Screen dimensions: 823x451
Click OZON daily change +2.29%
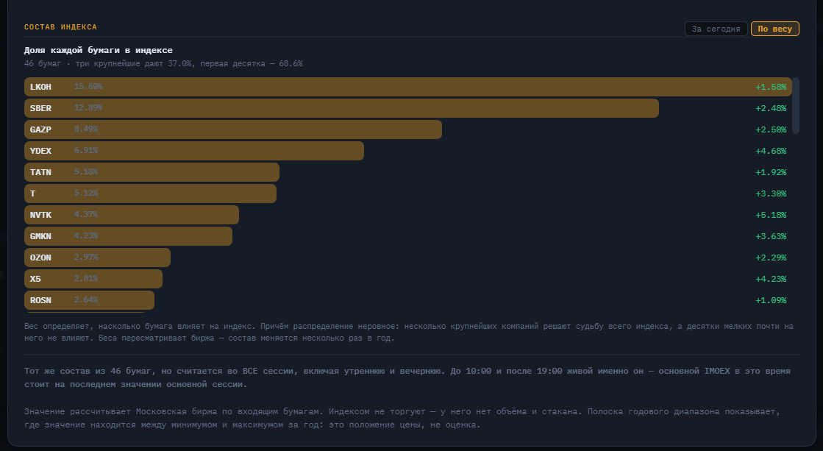(771, 258)
